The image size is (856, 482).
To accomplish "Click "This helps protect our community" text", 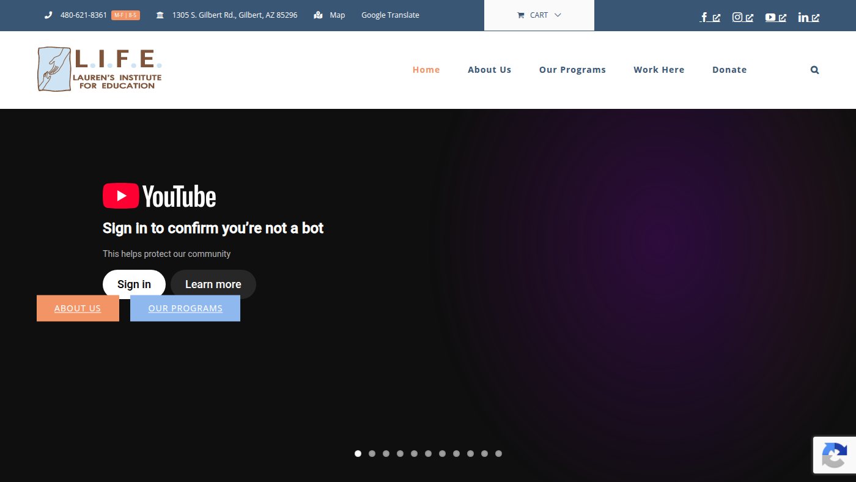I will (x=166, y=254).
